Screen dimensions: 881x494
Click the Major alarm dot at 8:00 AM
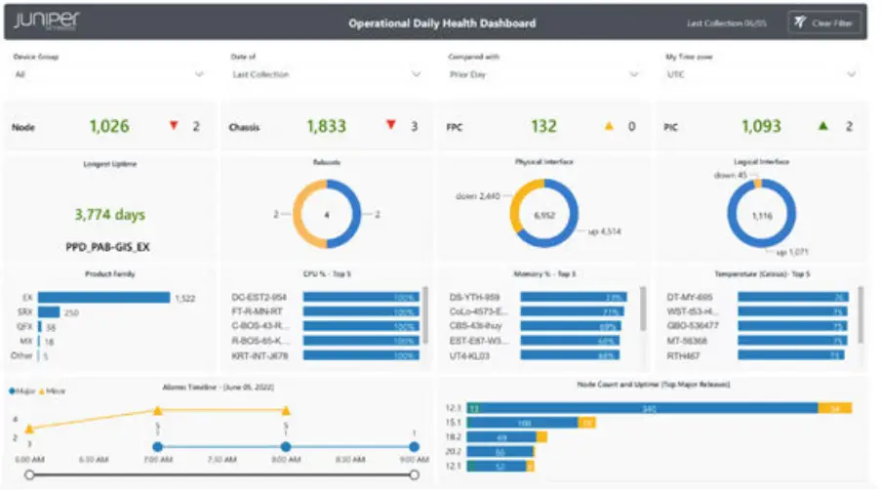286,447
